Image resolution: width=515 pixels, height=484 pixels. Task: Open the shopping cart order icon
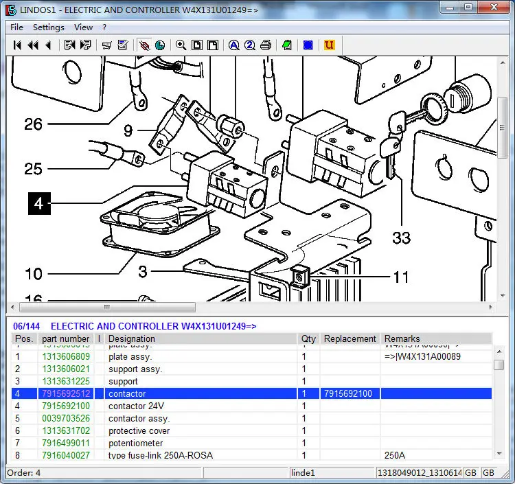point(106,45)
